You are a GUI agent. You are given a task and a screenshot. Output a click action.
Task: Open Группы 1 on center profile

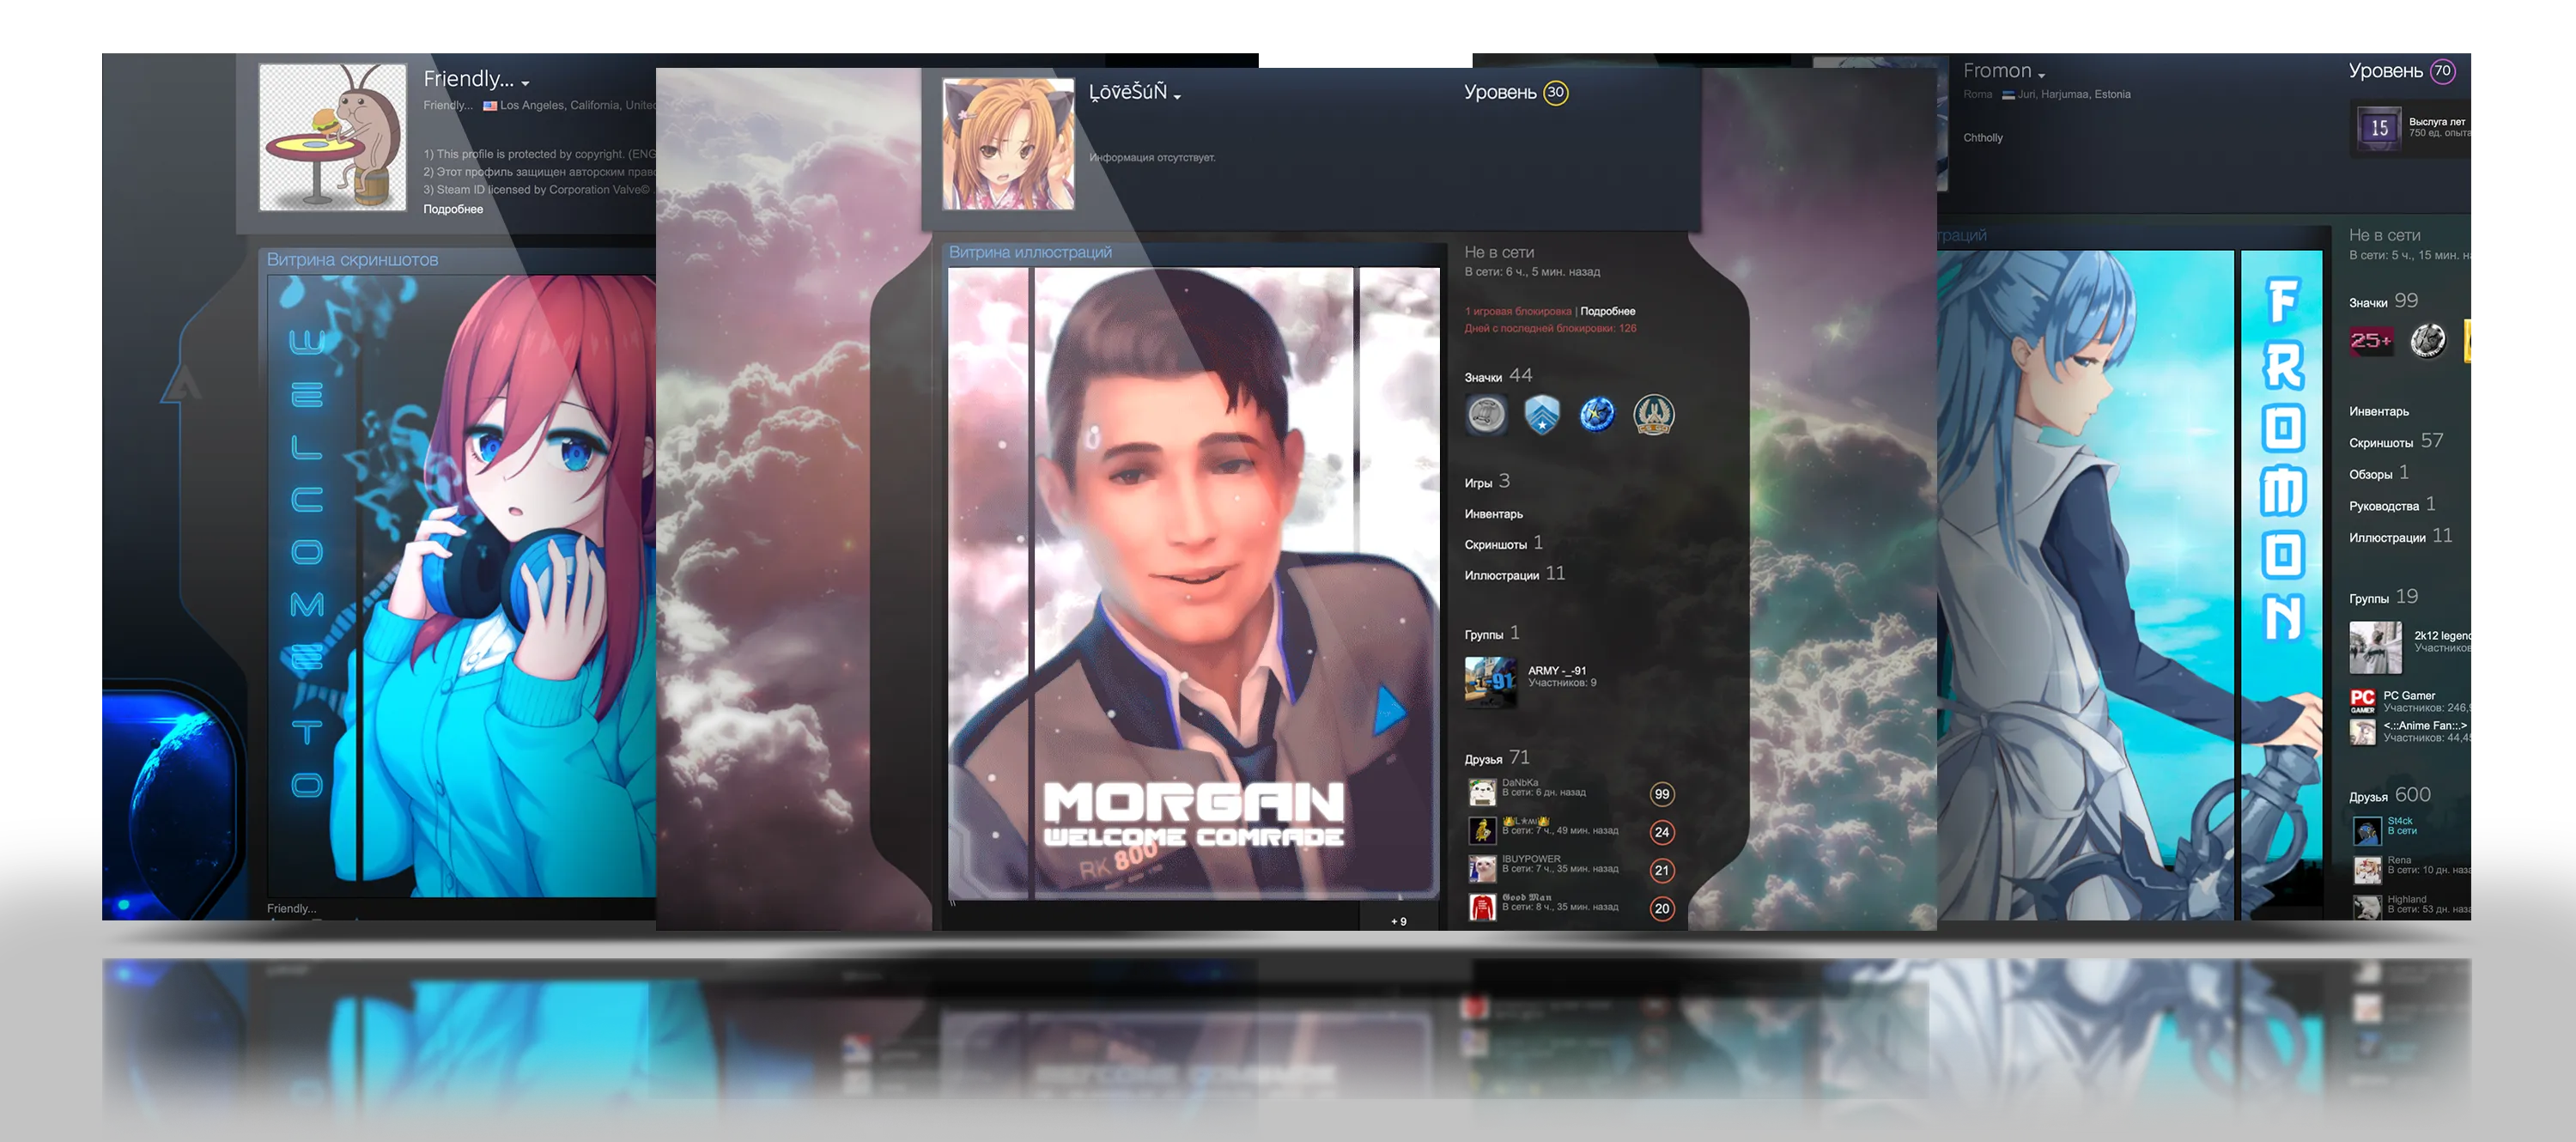tap(1492, 633)
